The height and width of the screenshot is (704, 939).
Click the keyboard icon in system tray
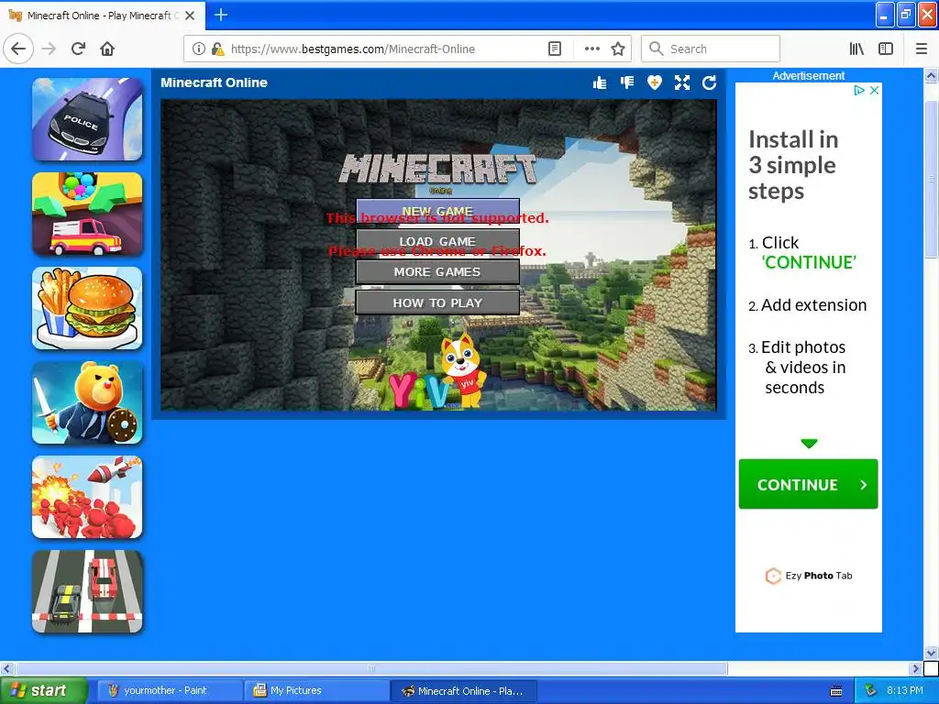pyautogui.click(x=836, y=691)
